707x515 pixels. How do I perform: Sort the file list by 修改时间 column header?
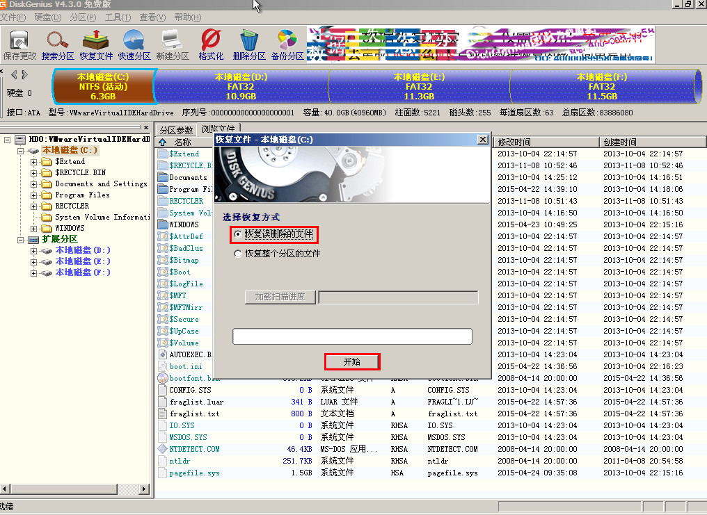546,142
